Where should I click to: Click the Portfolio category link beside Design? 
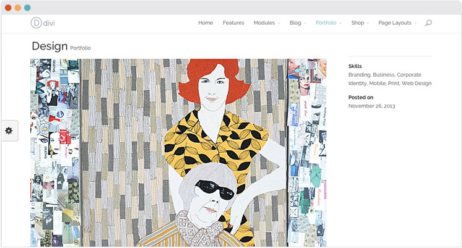tap(80, 48)
